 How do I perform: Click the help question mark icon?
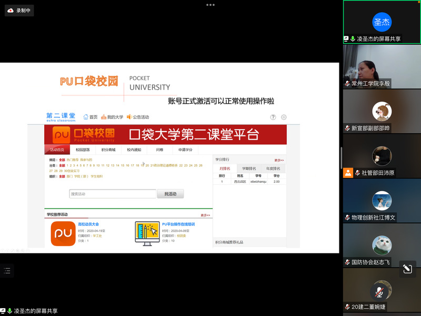coord(273,117)
